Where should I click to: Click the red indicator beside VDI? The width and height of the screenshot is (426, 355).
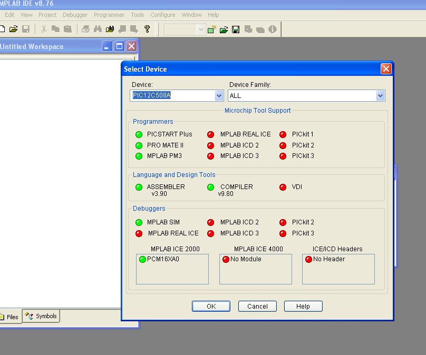point(283,187)
